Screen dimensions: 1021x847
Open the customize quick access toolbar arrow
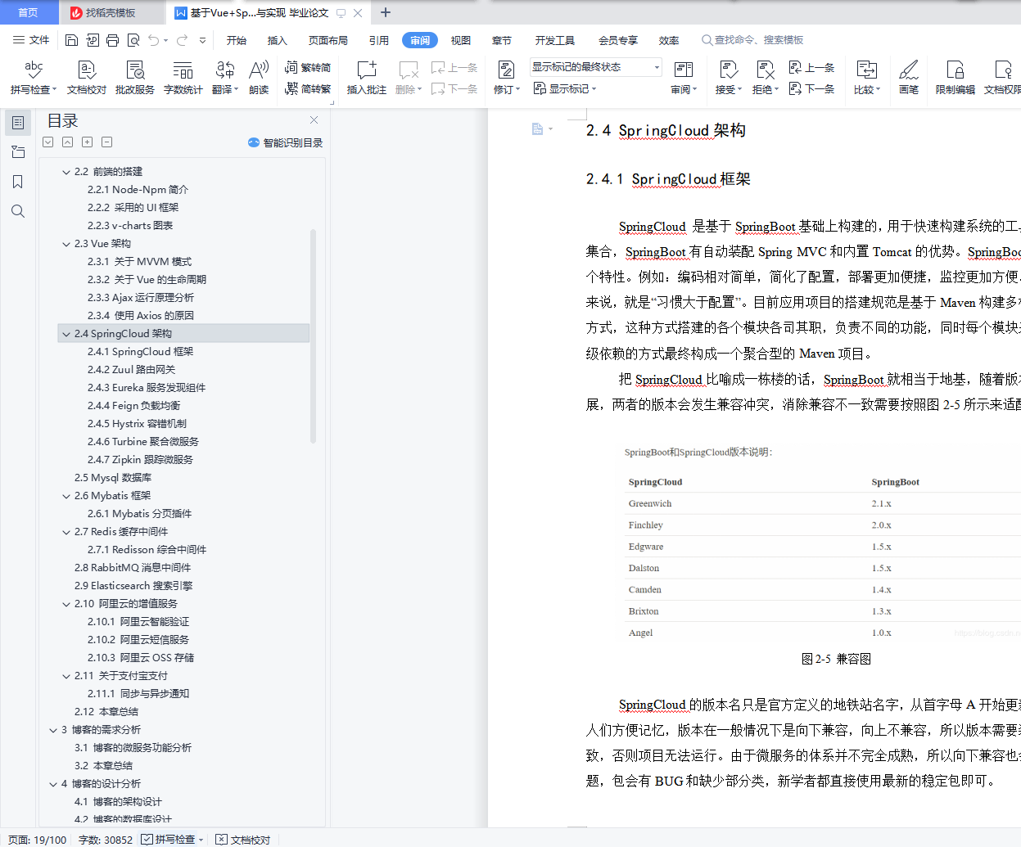coord(202,40)
